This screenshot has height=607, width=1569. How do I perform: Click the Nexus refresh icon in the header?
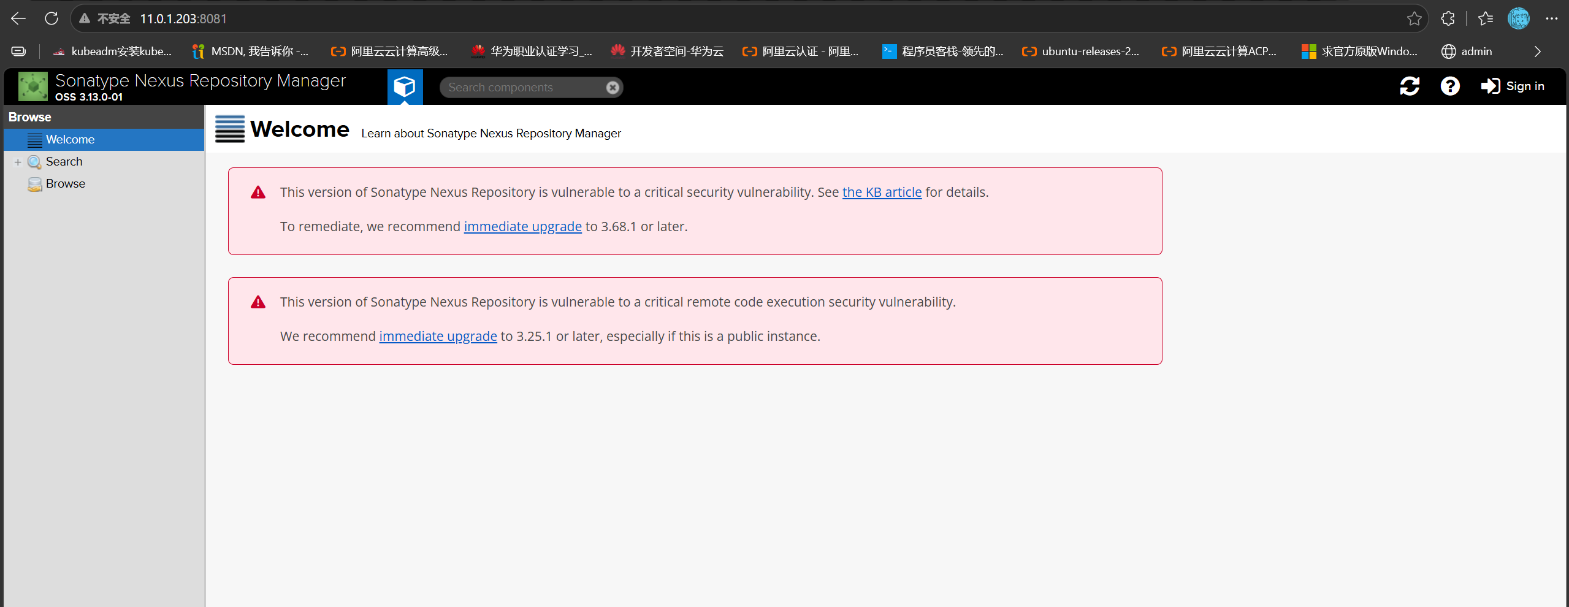1409,86
